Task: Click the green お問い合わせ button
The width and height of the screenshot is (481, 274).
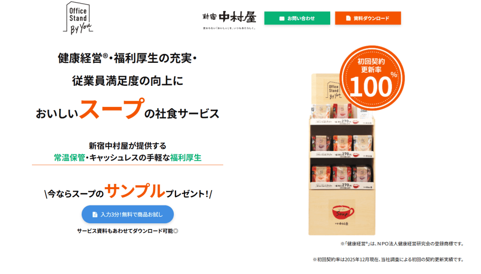Action: [297, 18]
